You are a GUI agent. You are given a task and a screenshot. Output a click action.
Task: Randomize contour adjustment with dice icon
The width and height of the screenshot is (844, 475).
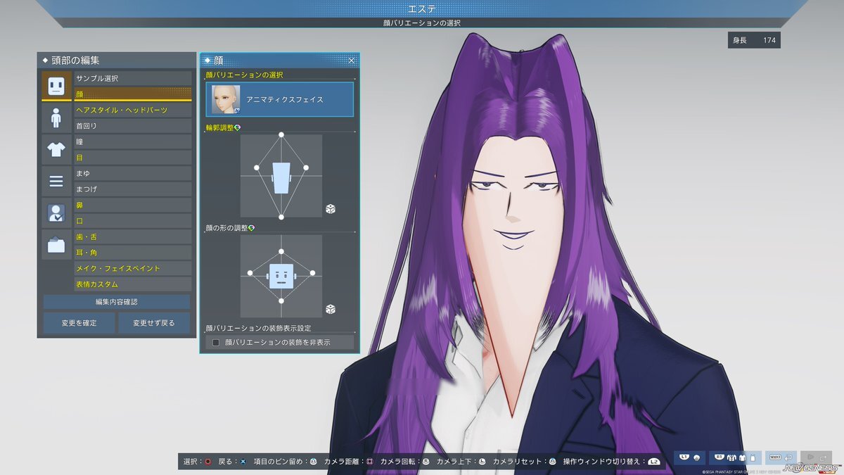point(330,209)
